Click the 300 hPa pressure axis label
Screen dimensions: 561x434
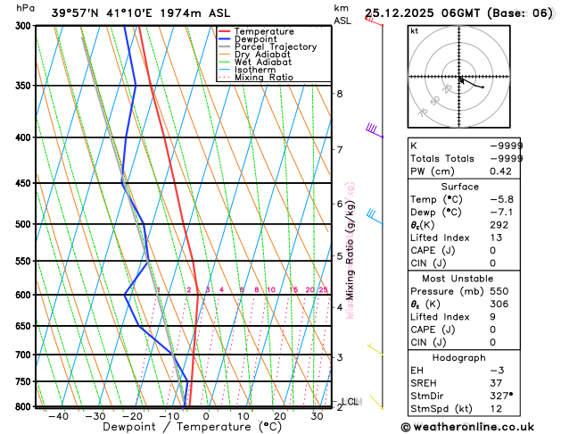click(x=25, y=26)
